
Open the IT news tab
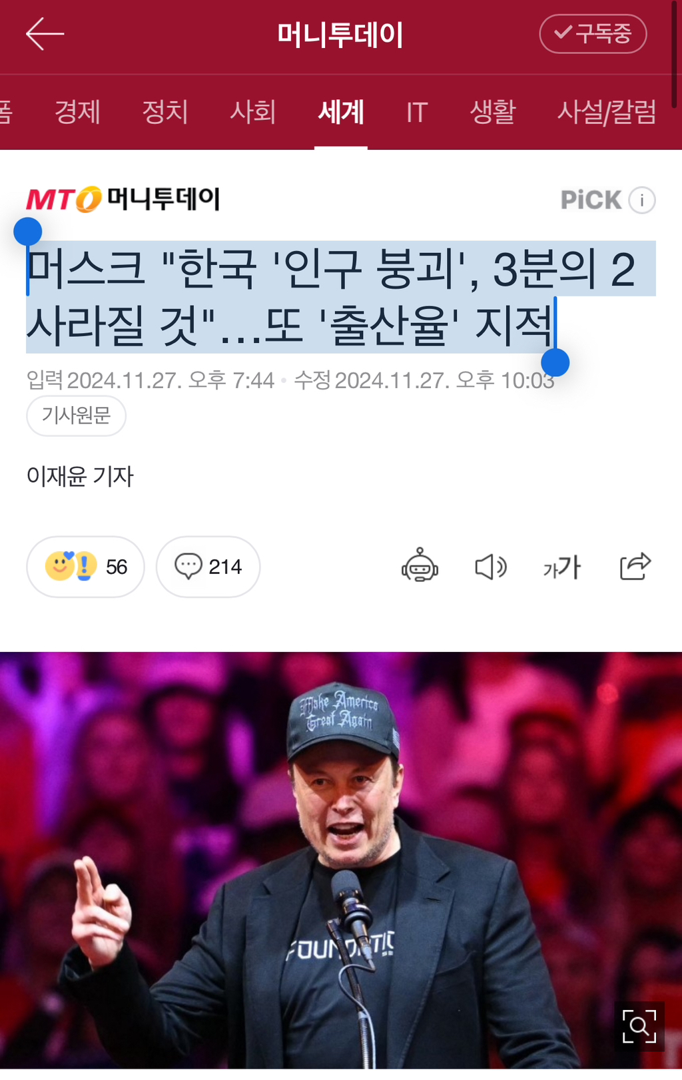coord(417,112)
